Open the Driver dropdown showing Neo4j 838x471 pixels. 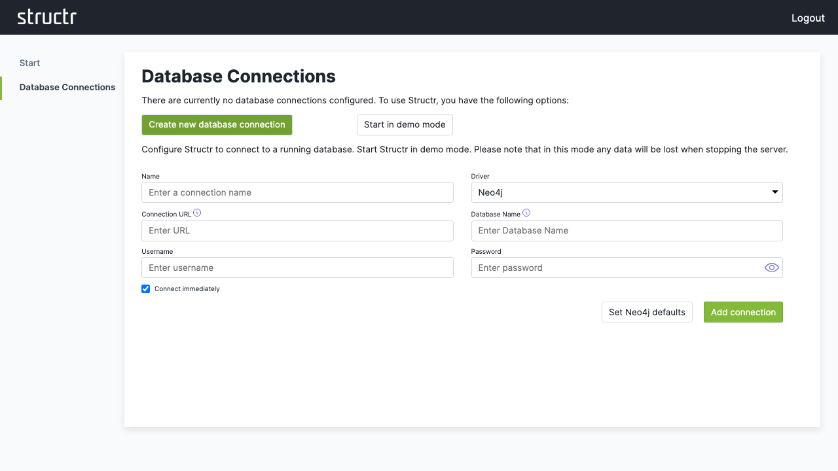point(627,192)
